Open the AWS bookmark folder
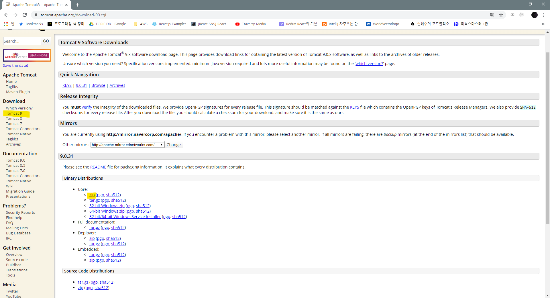Viewport: 550px width, 298px height. click(141, 24)
